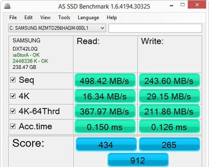Open the Edit menu
Image resolution: width=209 pixels, height=167 pixels.
(x=28, y=18)
